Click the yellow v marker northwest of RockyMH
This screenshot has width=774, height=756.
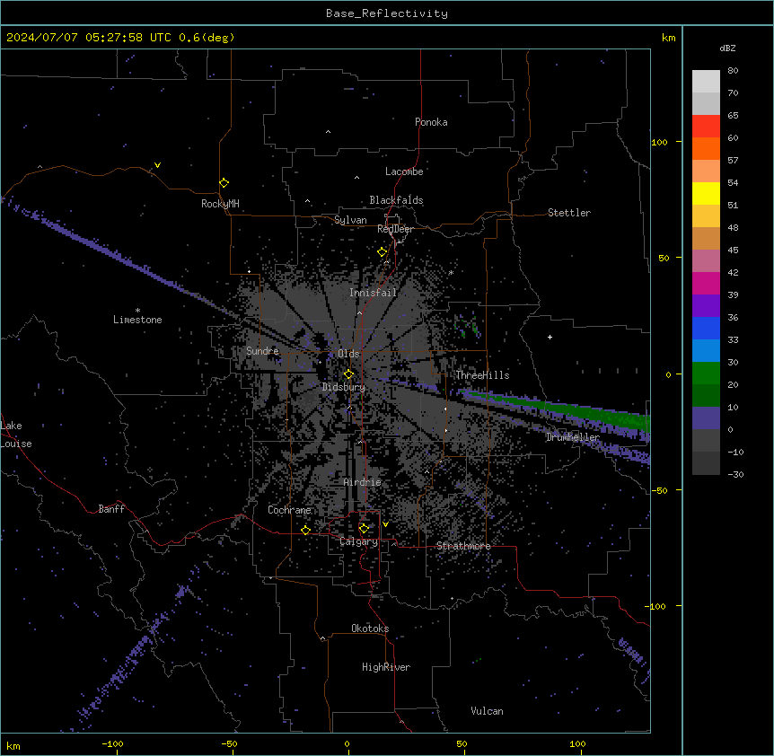click(x=157, y=165)
